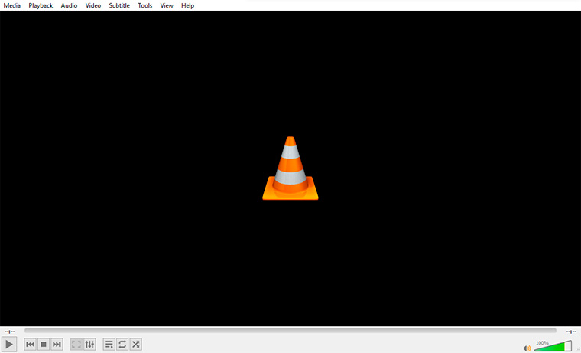Click the playback seek bar
Viewport: 581px width, 353px height.
click(x=290, y=330)
